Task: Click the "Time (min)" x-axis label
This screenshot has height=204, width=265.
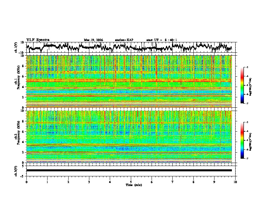Action: [x=134, y=185]
